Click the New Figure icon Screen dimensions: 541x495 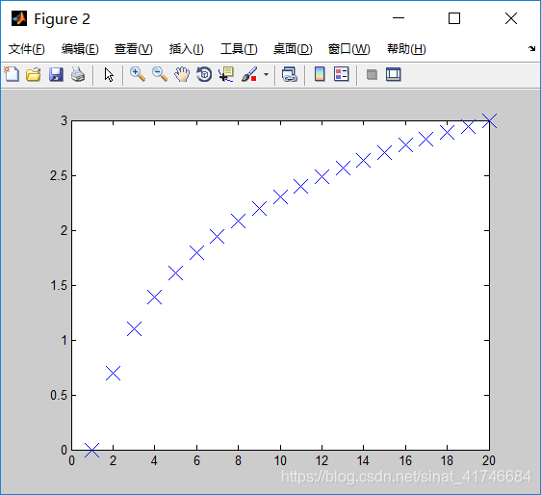tap(12, 74)
